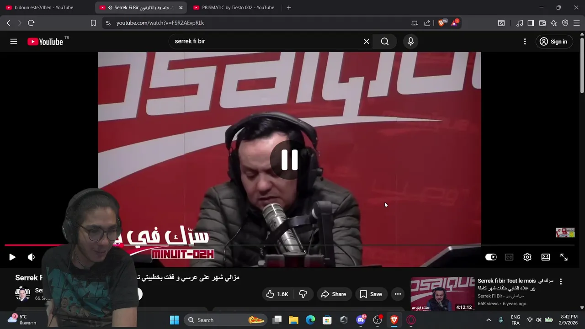Play the video using the play button
The image size is (585, 329).
12,257
